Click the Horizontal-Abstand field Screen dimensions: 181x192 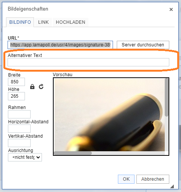[x=19, y=129]
